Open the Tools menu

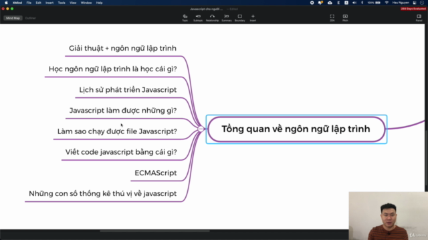[x=62, y=3]
